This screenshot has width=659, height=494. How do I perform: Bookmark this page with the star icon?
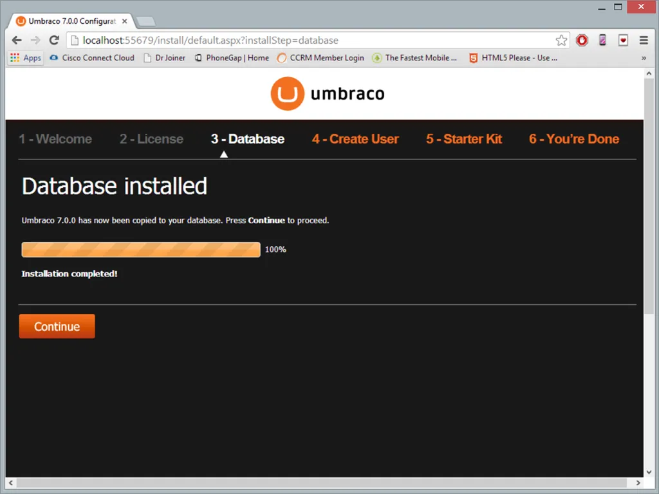[x=561, y=41]
